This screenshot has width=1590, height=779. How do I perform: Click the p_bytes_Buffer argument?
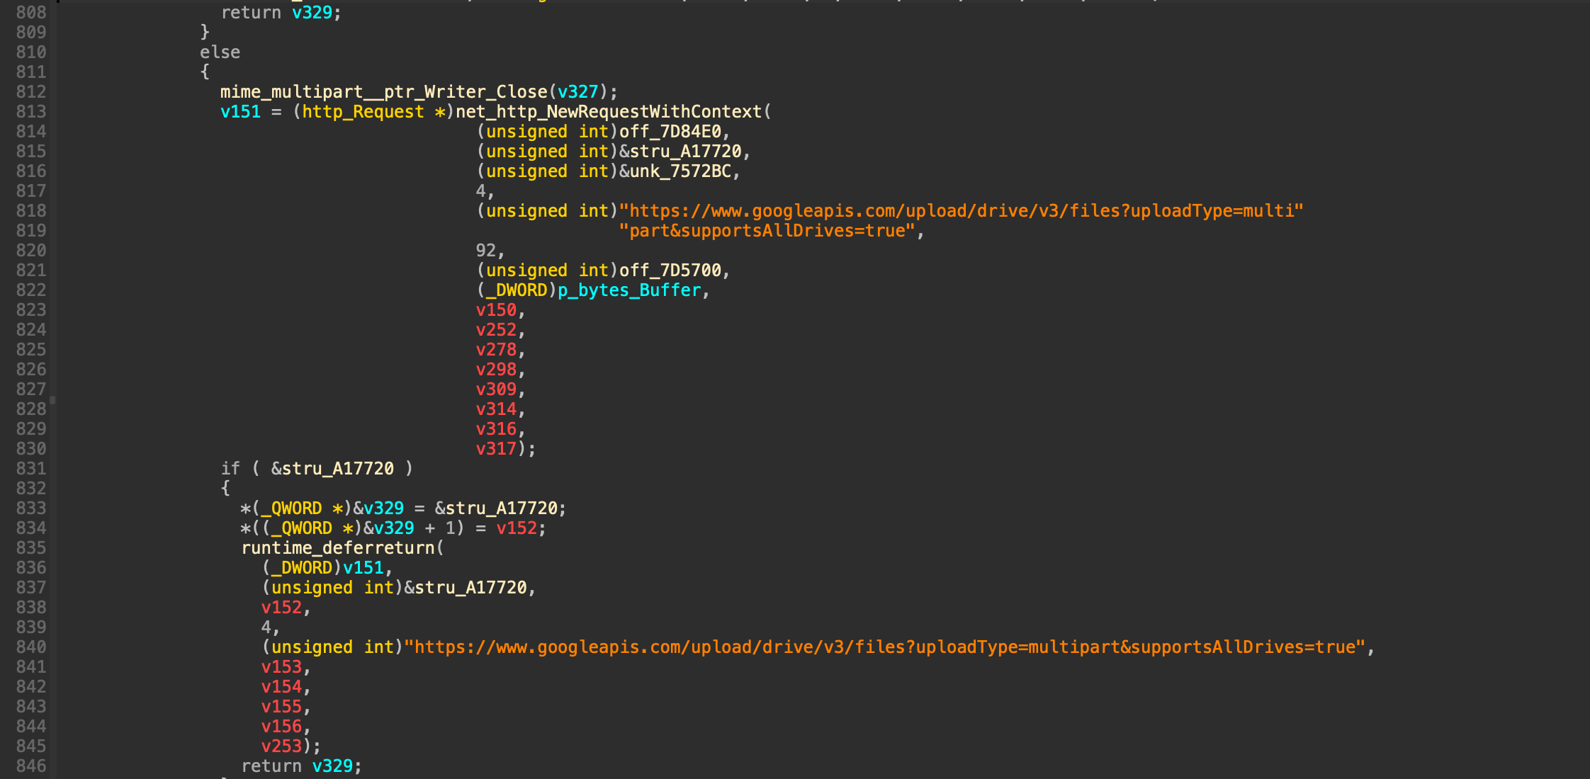[628, 290]
